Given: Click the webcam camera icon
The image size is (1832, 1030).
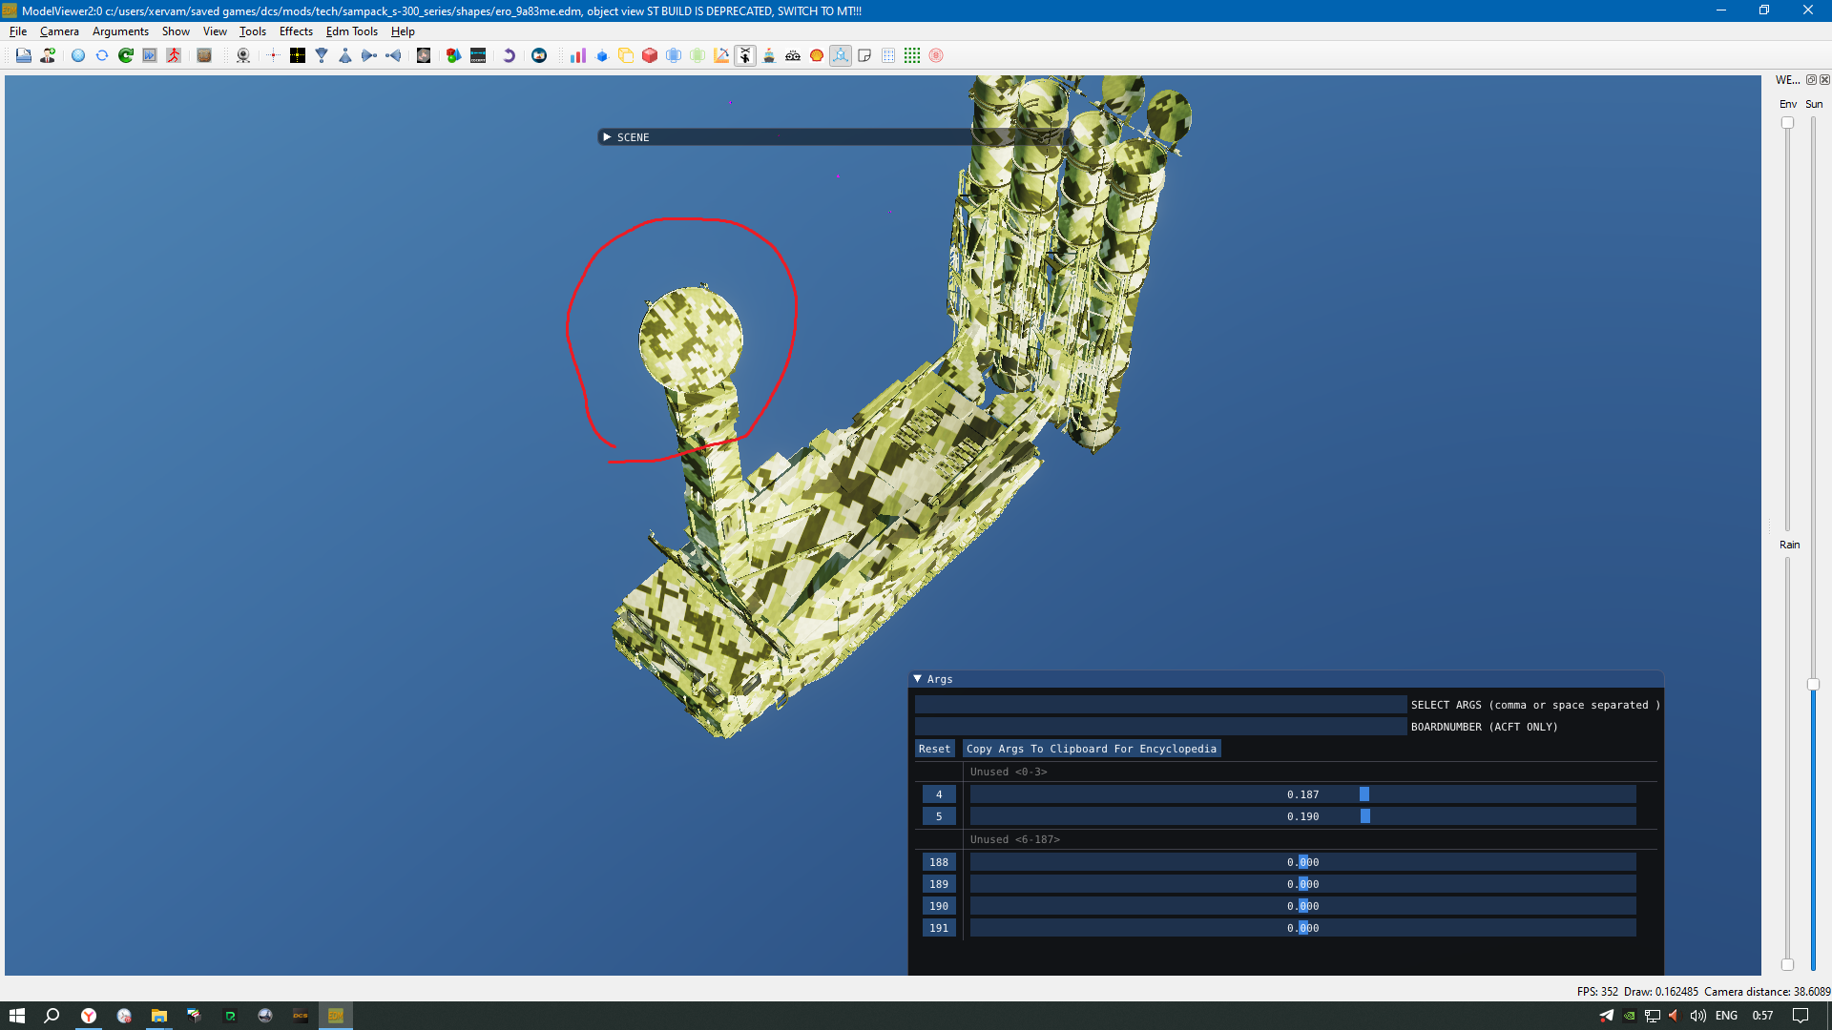Looking at the screenshot, I should [243, 55].
